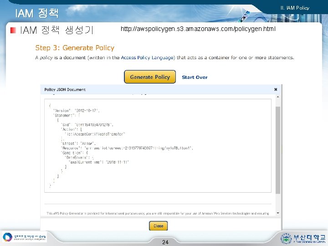Click the "Sid" statement ID line
This screenshot has height=246, width=328.
pyautogui.click(x=87, y=125)
